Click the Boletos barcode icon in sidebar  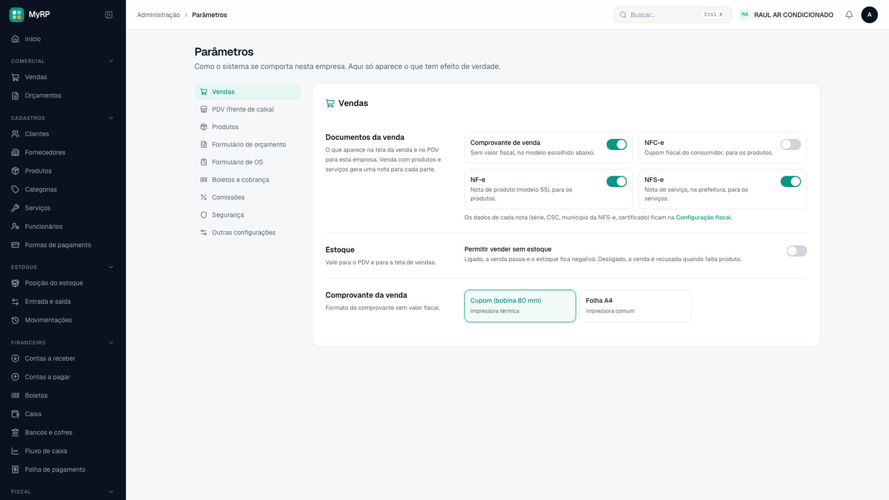point(16,396)
